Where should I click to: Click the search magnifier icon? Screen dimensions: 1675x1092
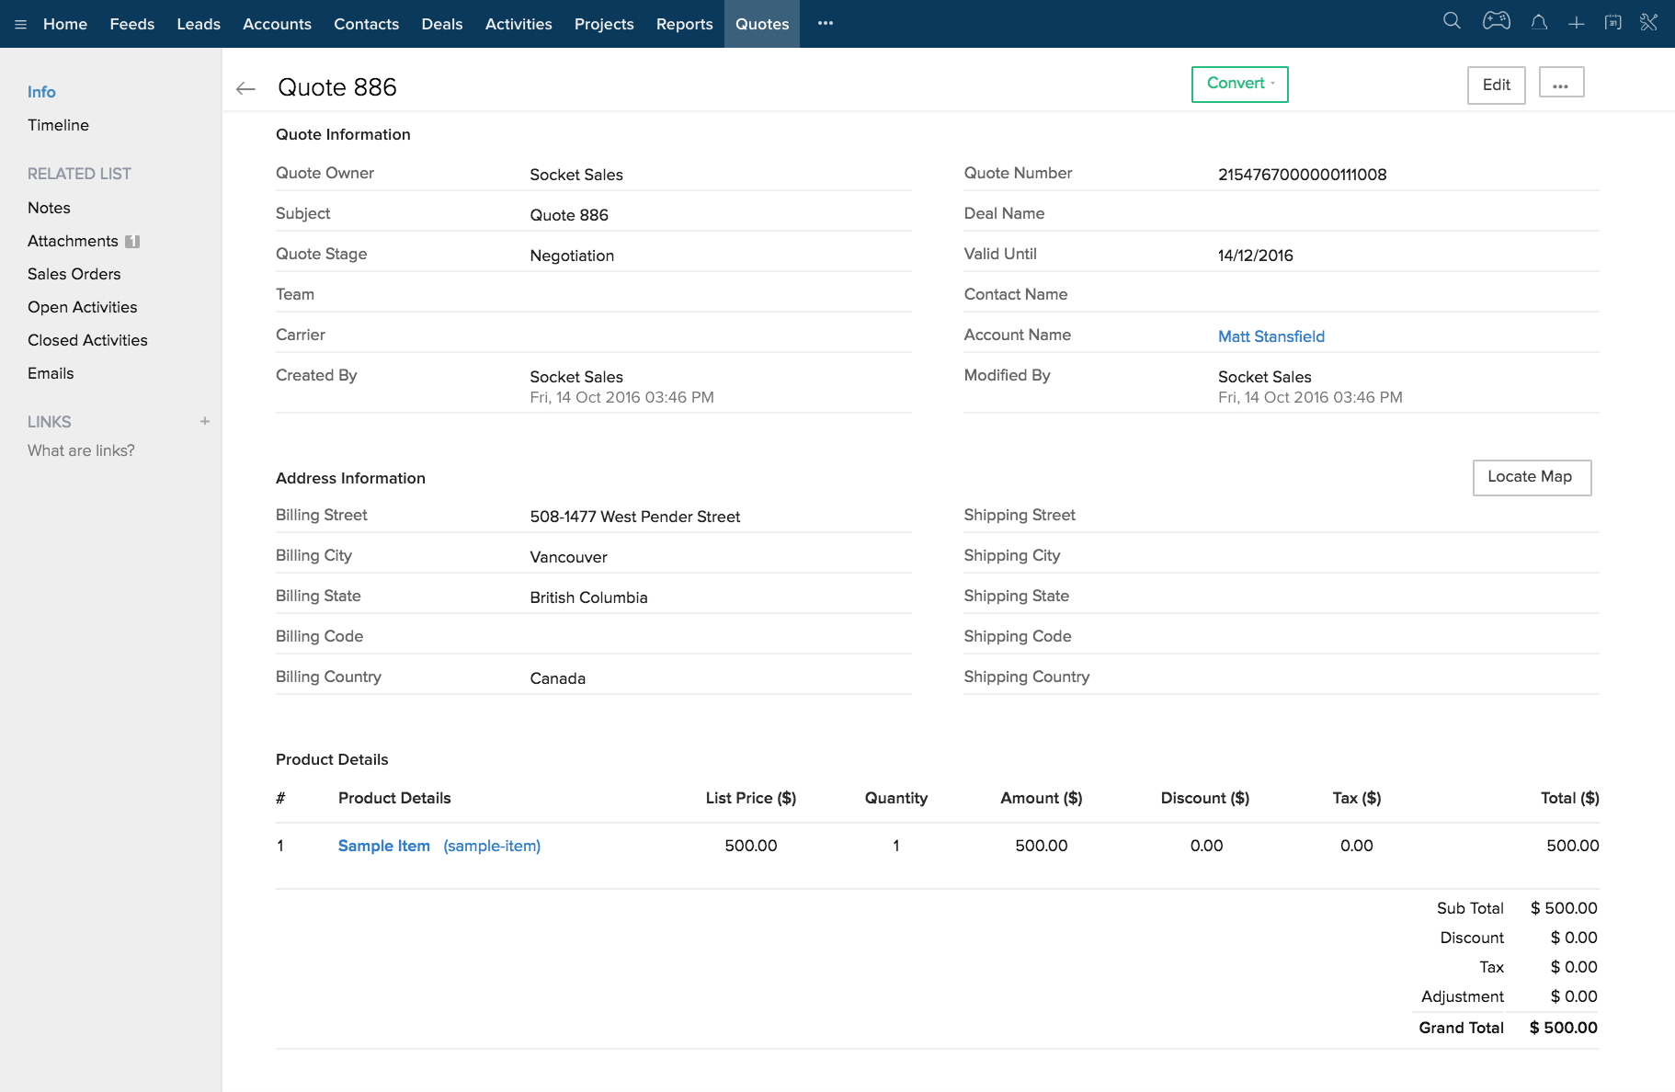tap(1452, 21)
